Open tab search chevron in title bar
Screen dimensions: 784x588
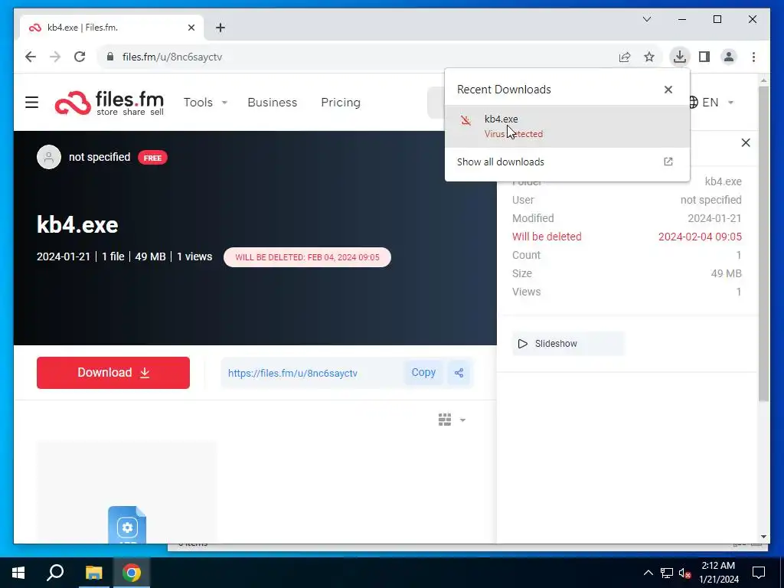[x=646, y=19]
